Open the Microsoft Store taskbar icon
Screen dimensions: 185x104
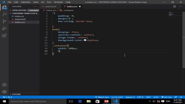[97, 101]
